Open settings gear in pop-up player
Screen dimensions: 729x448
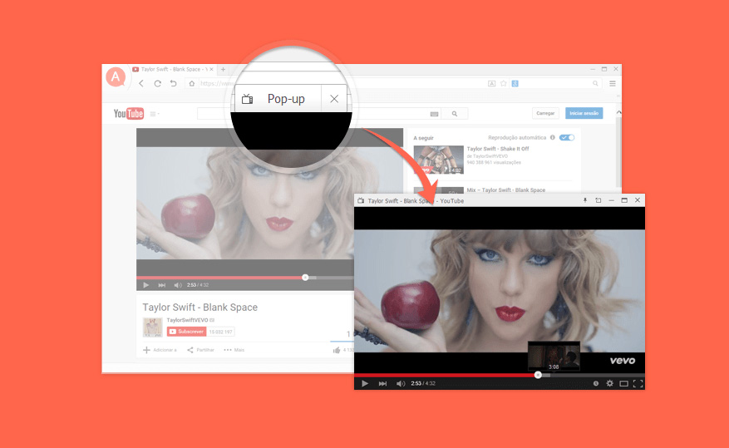pos(609,383)
